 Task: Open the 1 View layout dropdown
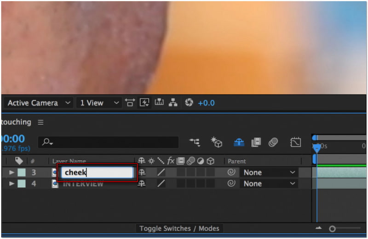tap(98, 103)
